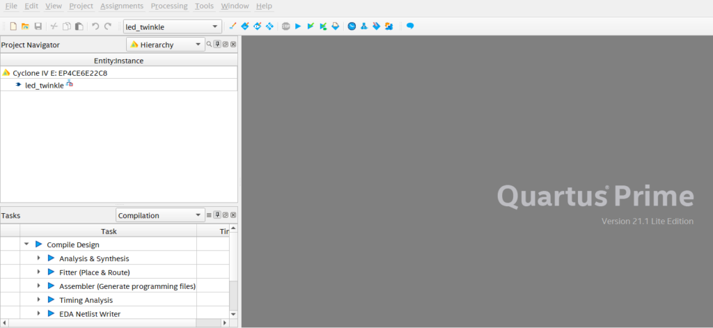This screenshot has width=713, height=328.
Task: Click the Open file folder icon
Action: click(x=26, y=26)
